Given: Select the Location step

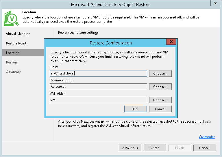Looking at the screenshot, I should 13,53.
